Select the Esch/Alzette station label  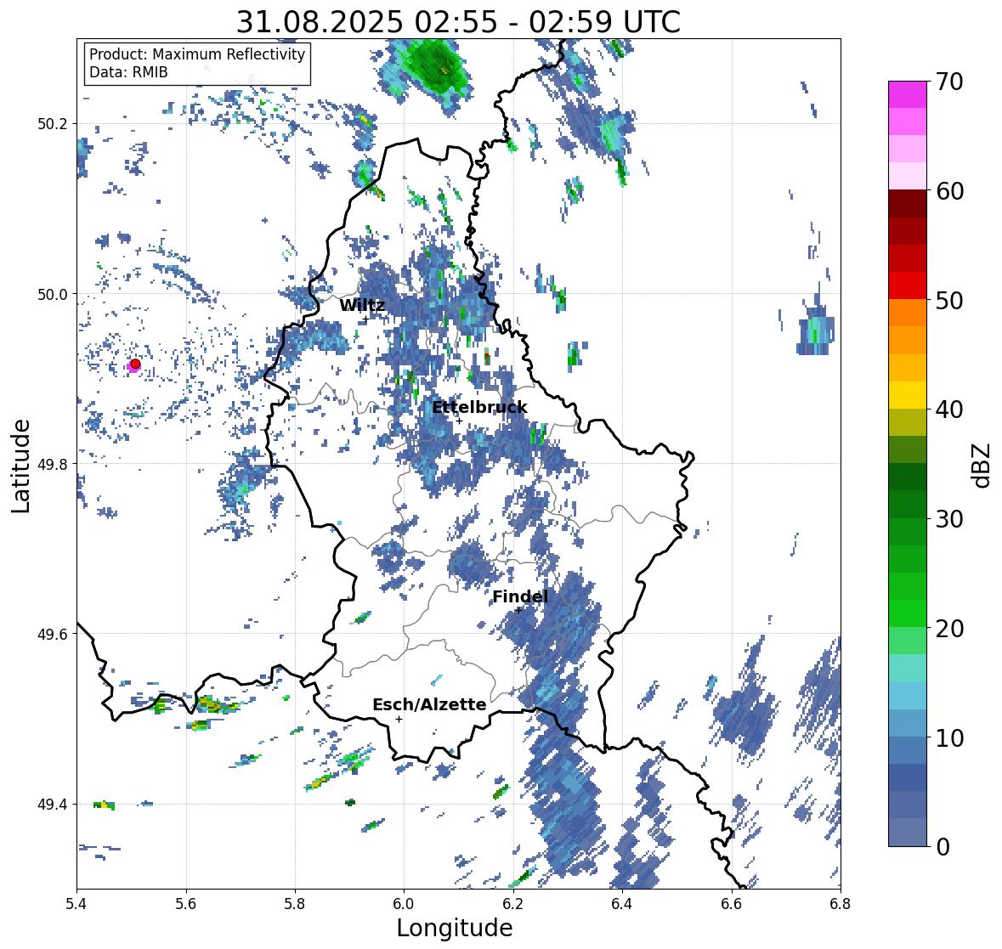click(429, 704)
